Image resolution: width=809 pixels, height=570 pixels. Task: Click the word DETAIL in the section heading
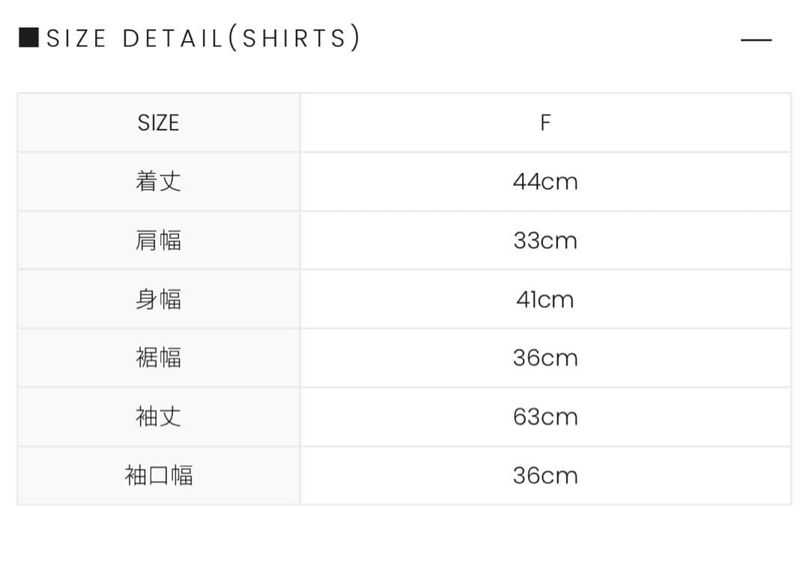[173, 38]
